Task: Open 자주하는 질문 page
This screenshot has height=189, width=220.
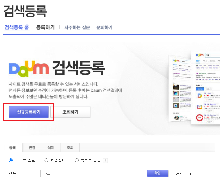Action: point(77,27)
